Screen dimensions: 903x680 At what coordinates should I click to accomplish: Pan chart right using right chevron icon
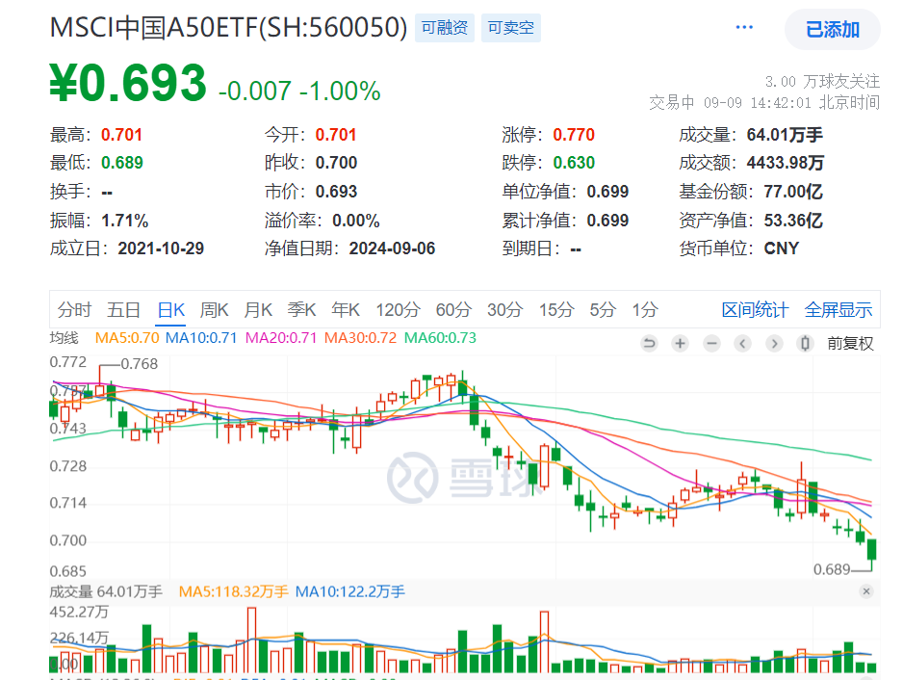coord(774,343)
